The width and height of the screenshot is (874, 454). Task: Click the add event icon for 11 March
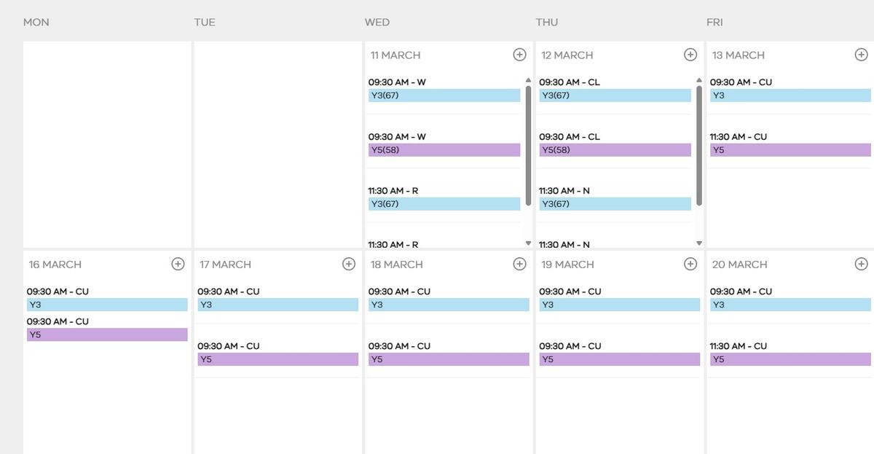[x=519, y=55]
